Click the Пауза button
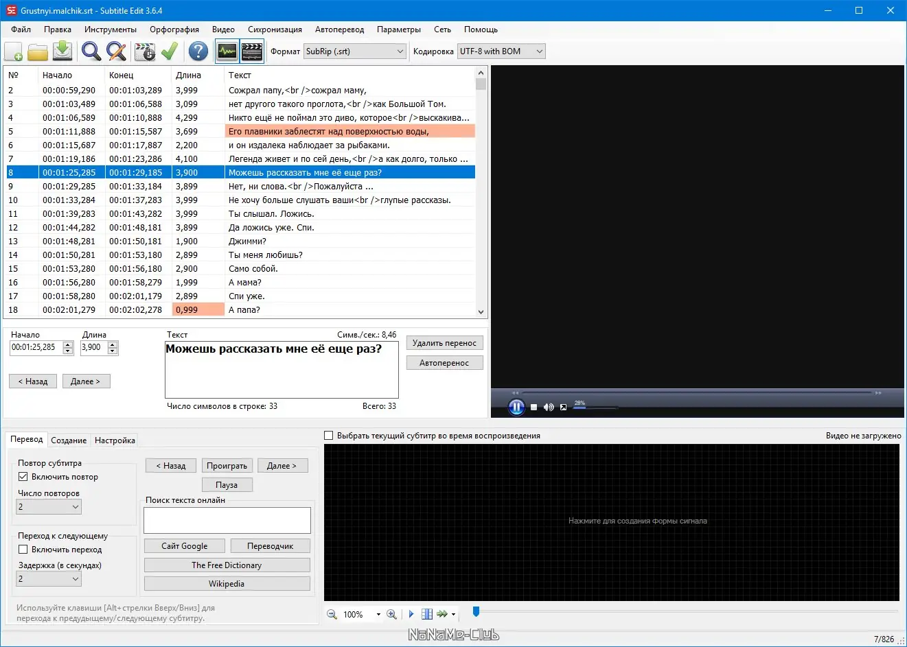 coord(227,485)
